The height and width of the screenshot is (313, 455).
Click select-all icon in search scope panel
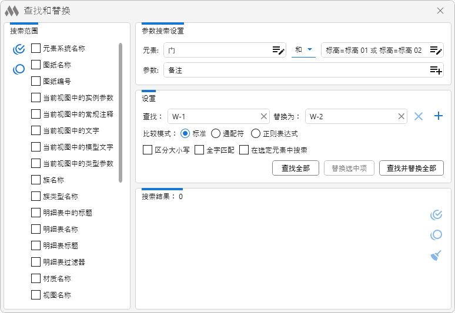(x=19, y=49)
